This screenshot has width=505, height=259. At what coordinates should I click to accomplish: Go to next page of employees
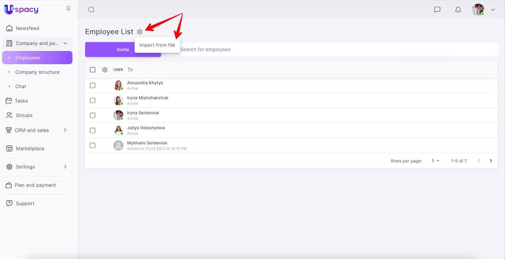[x=491, y=161]
